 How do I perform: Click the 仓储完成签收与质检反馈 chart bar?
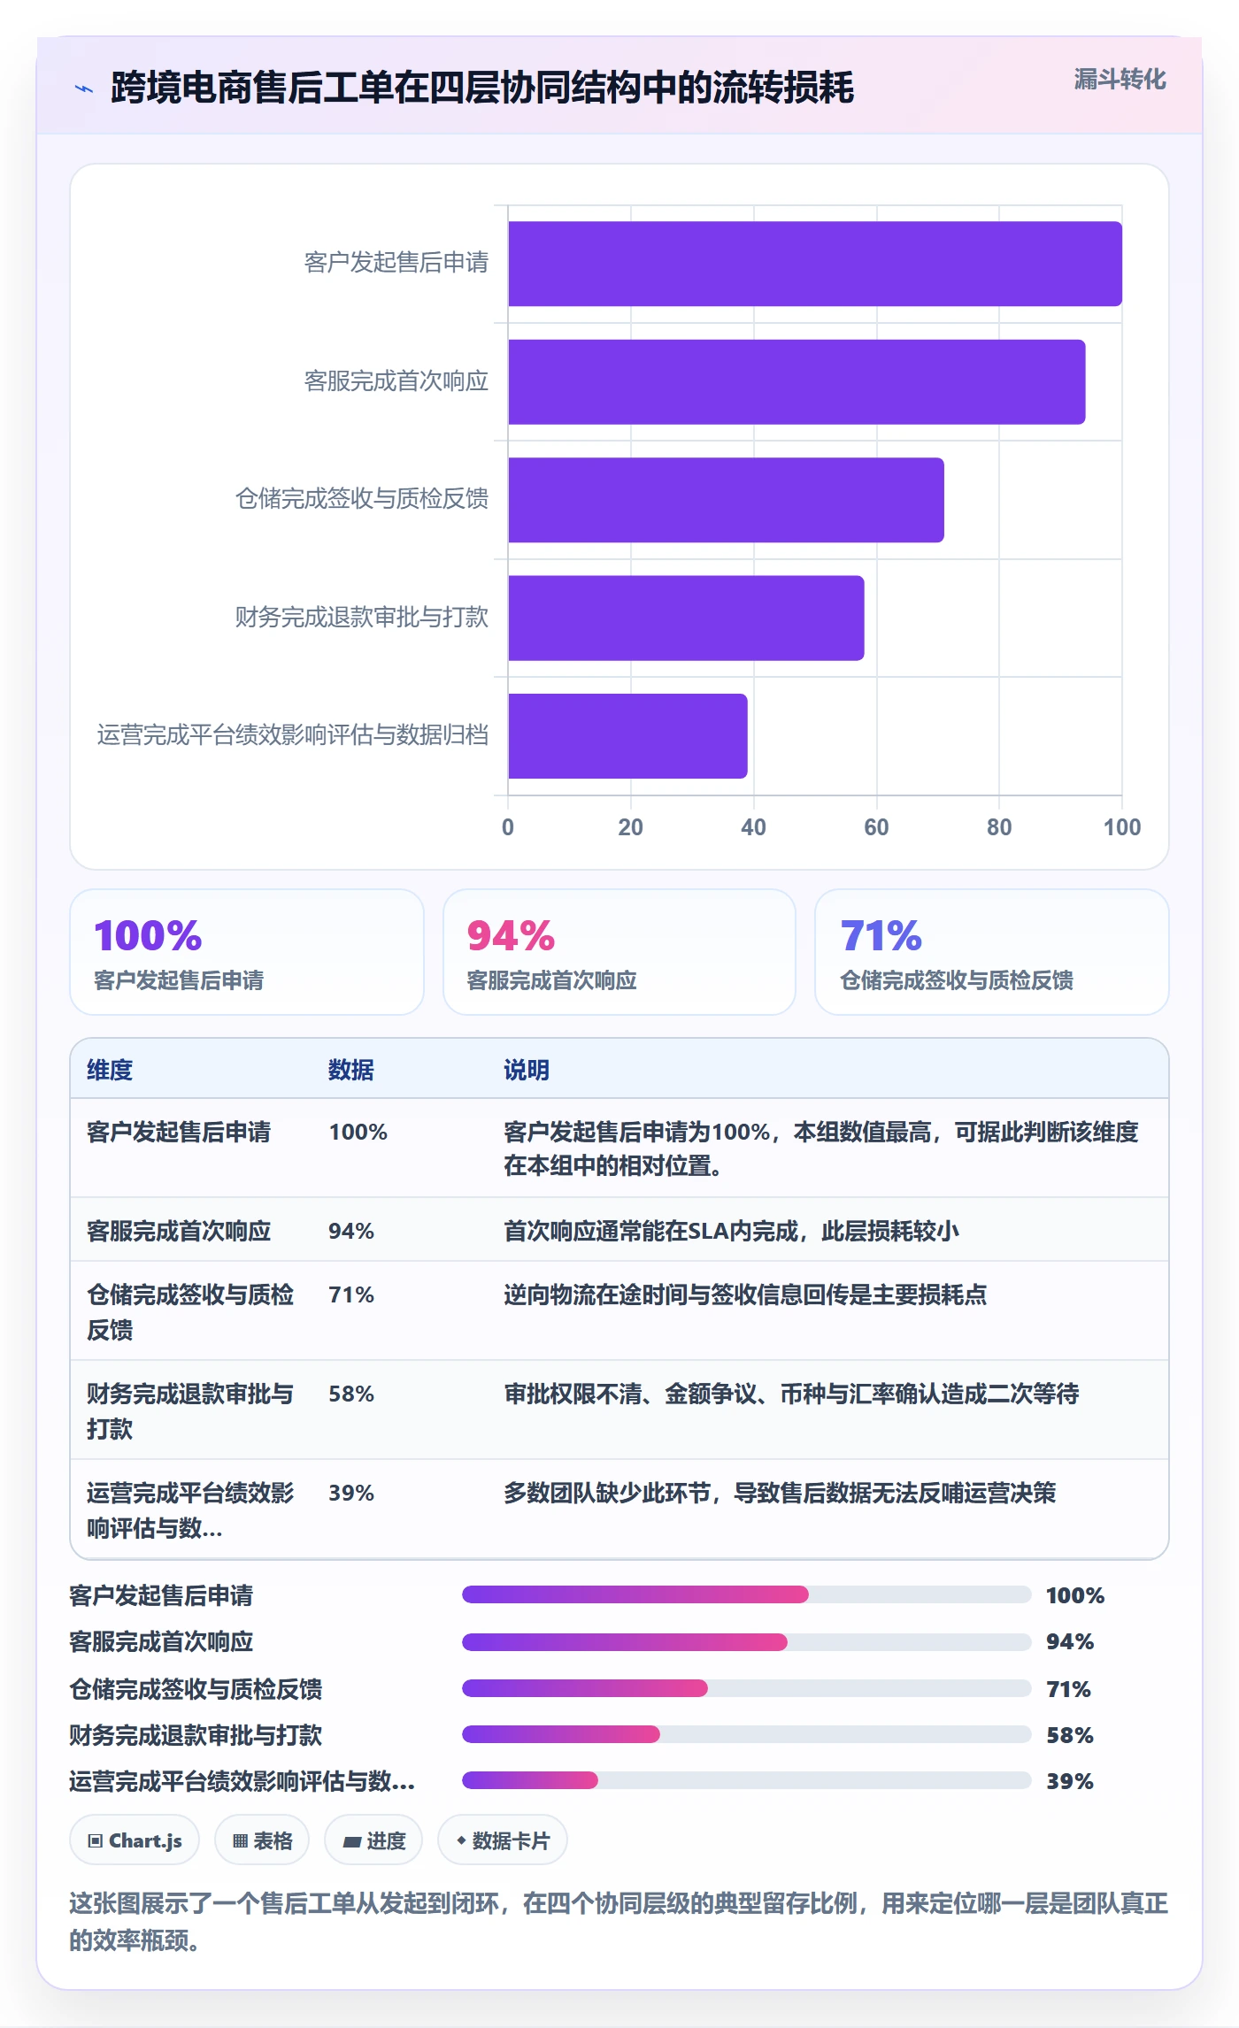tap(726, 500)
